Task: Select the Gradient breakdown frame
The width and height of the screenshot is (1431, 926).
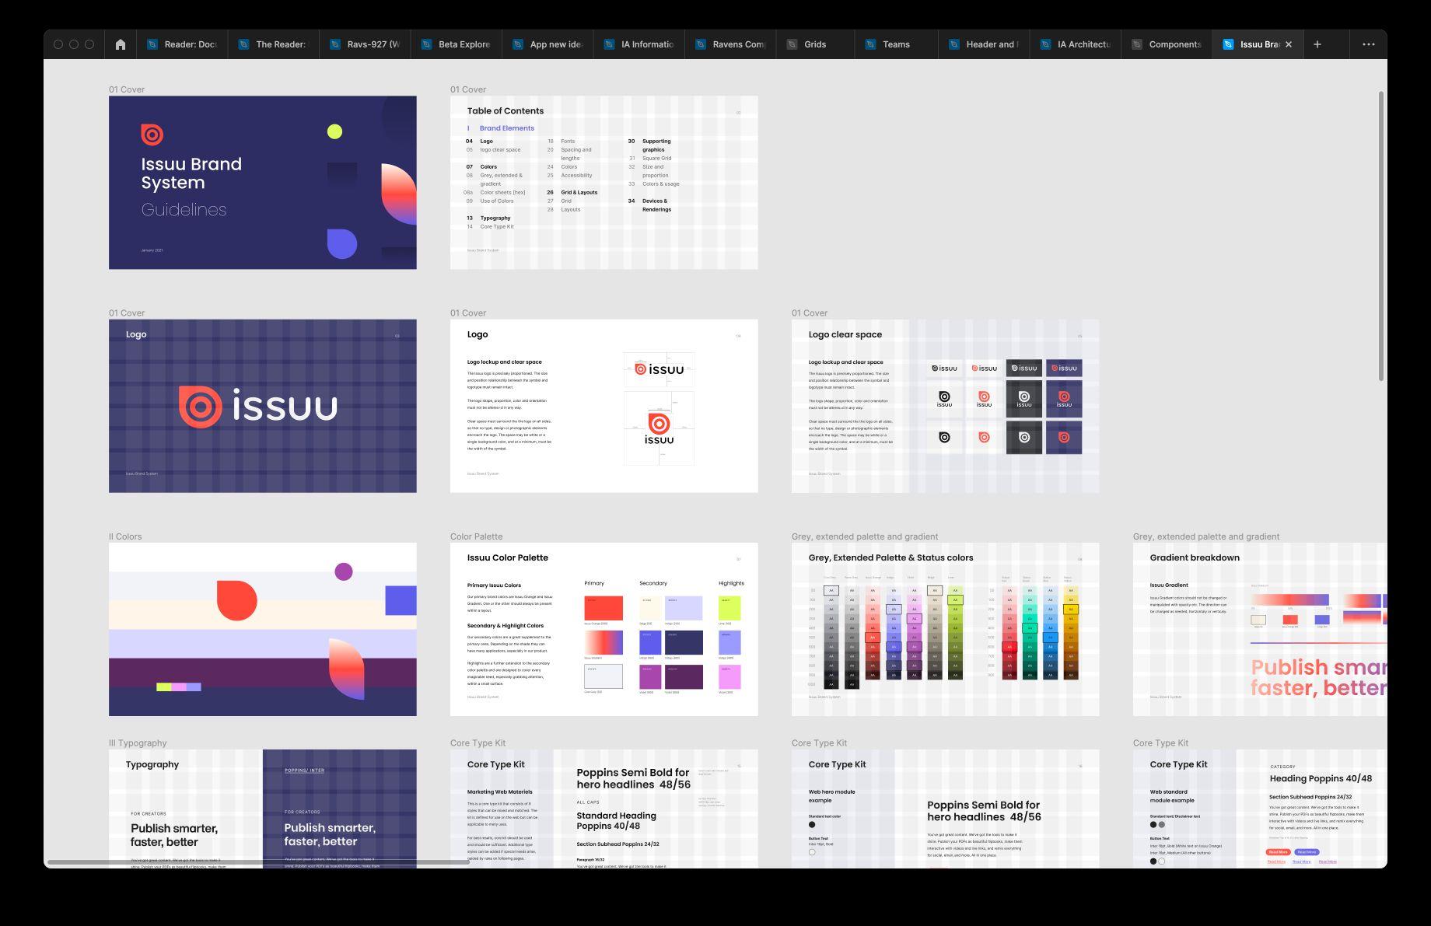Action: [x=1260, y=629]
